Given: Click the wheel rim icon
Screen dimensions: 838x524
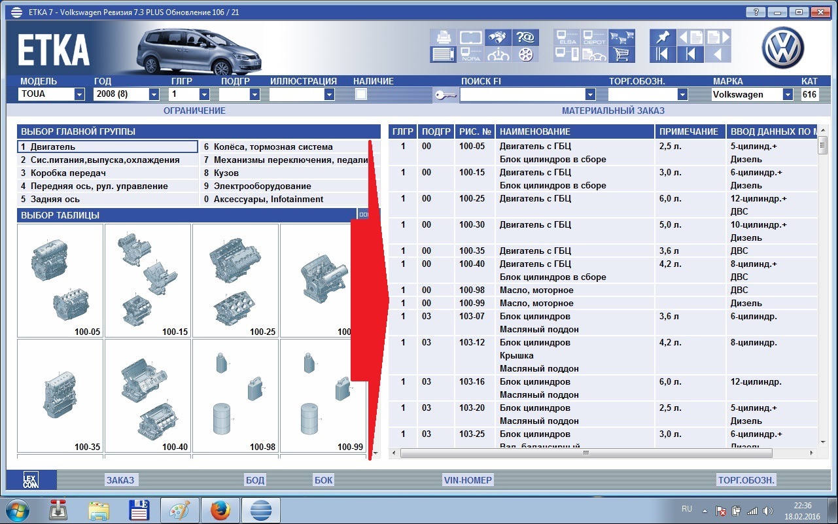Looking at the screenshot, I should [x=525, y=54].
